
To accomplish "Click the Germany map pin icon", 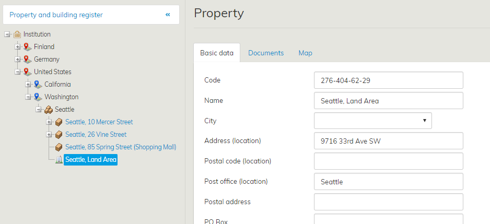I will [27, 60].
